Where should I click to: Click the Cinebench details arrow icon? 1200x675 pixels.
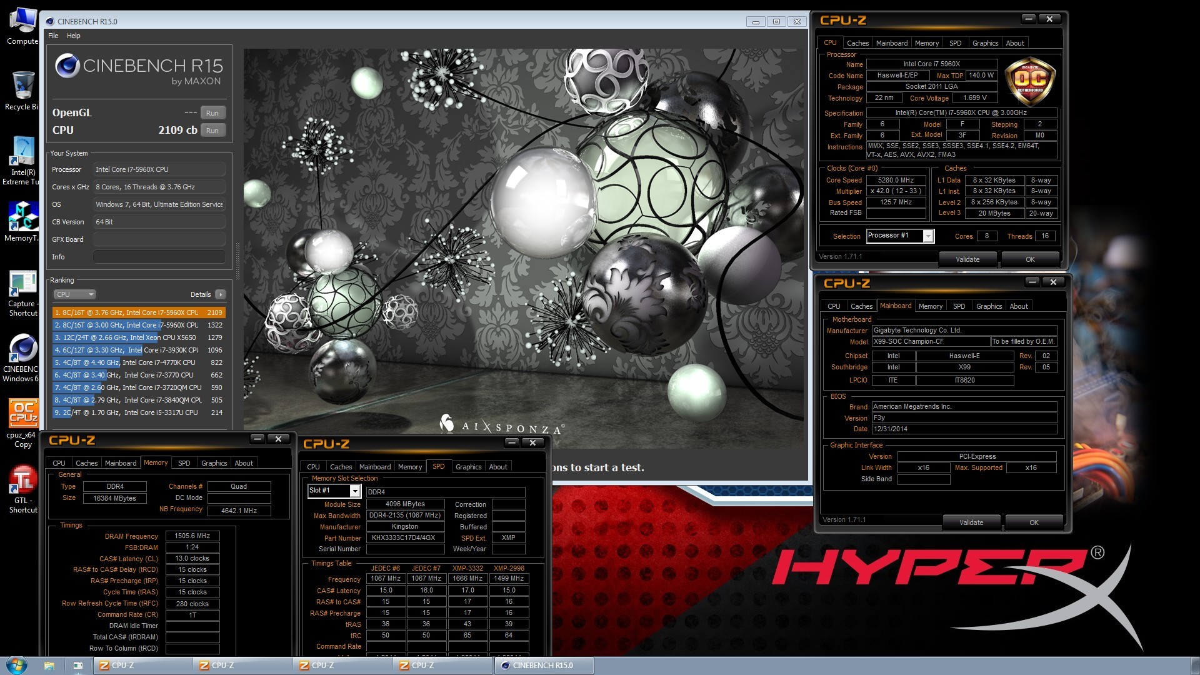(x=220, y=294)
